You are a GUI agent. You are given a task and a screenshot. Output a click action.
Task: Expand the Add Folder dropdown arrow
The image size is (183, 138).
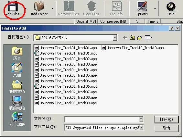[x=52, y=8]
